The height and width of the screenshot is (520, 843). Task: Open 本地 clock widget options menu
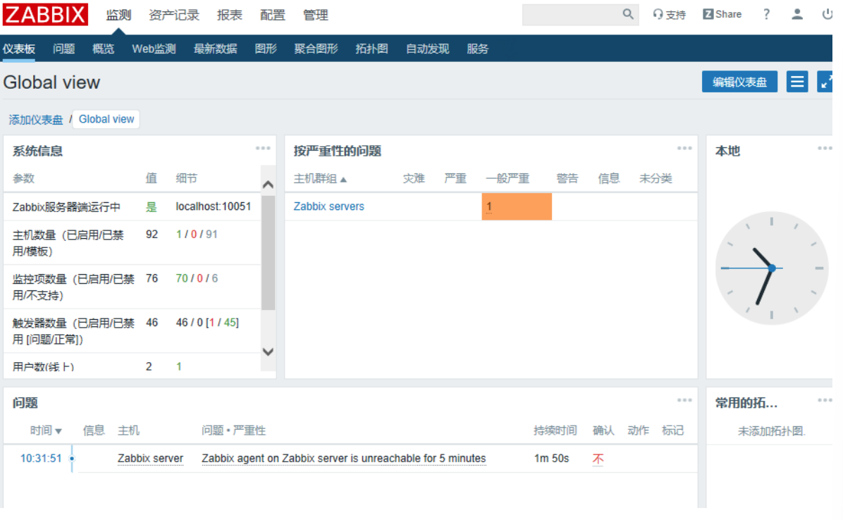(x=825, y=148)
